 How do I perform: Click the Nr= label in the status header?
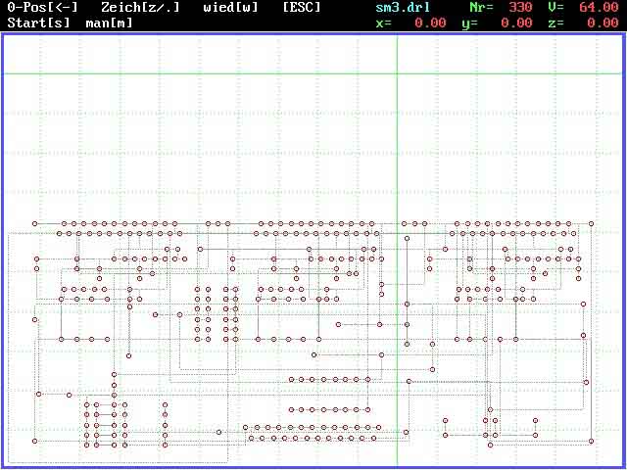tap(481, 7)
